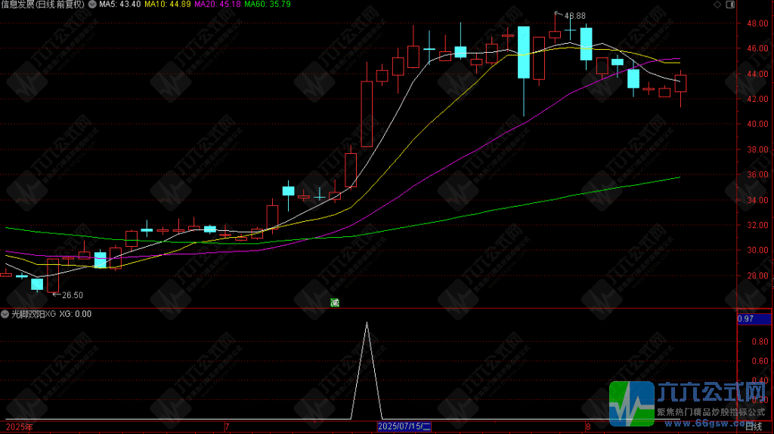Click the month 8 time axis label
The width and height of the screenshot is (774, 434).
coord(588,426)
